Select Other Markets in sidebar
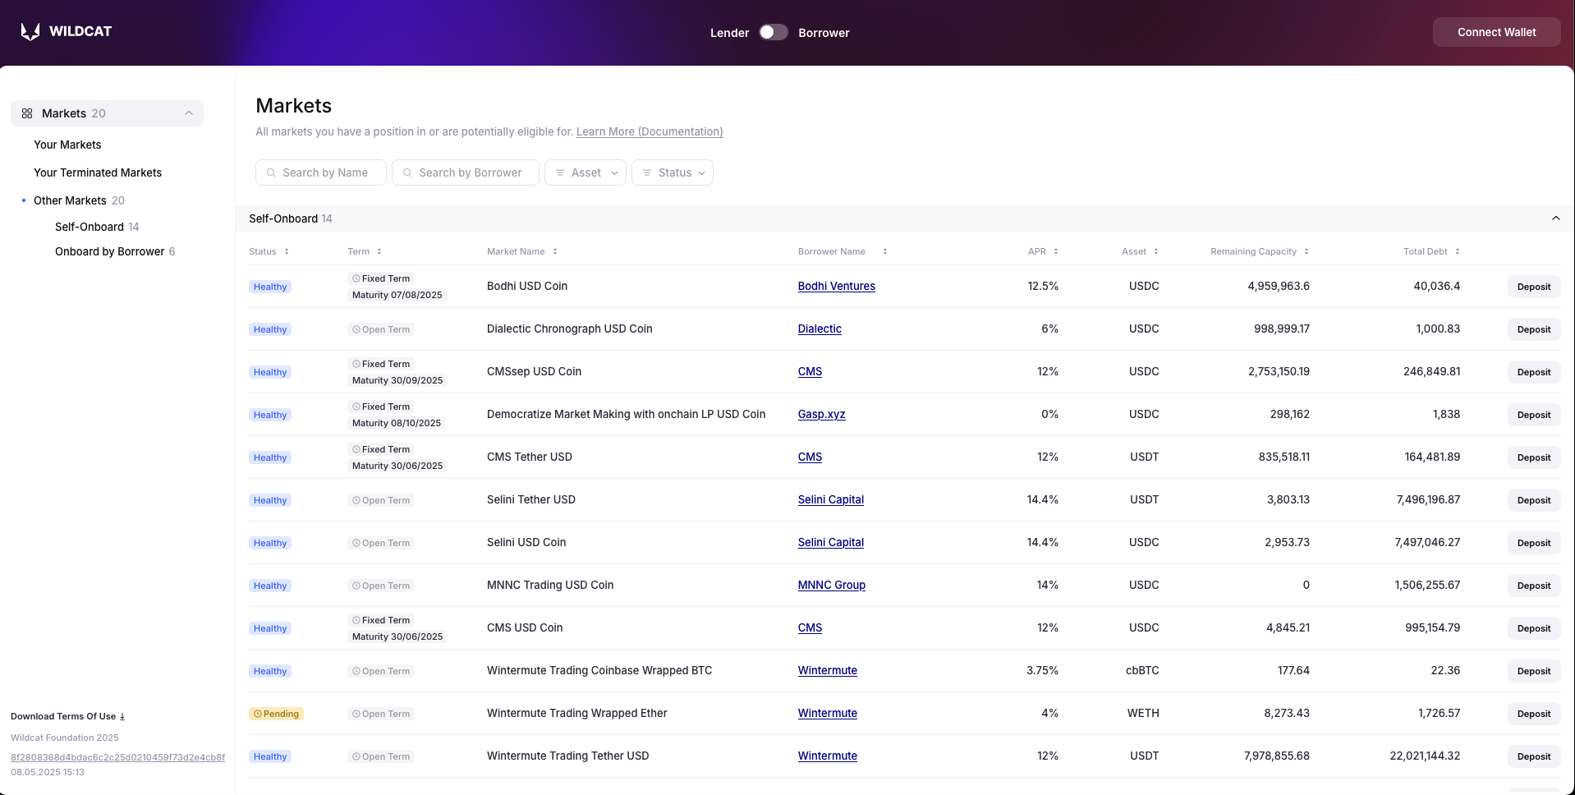The height and width of the screenshot is (795, 1575). click(70, 200)
